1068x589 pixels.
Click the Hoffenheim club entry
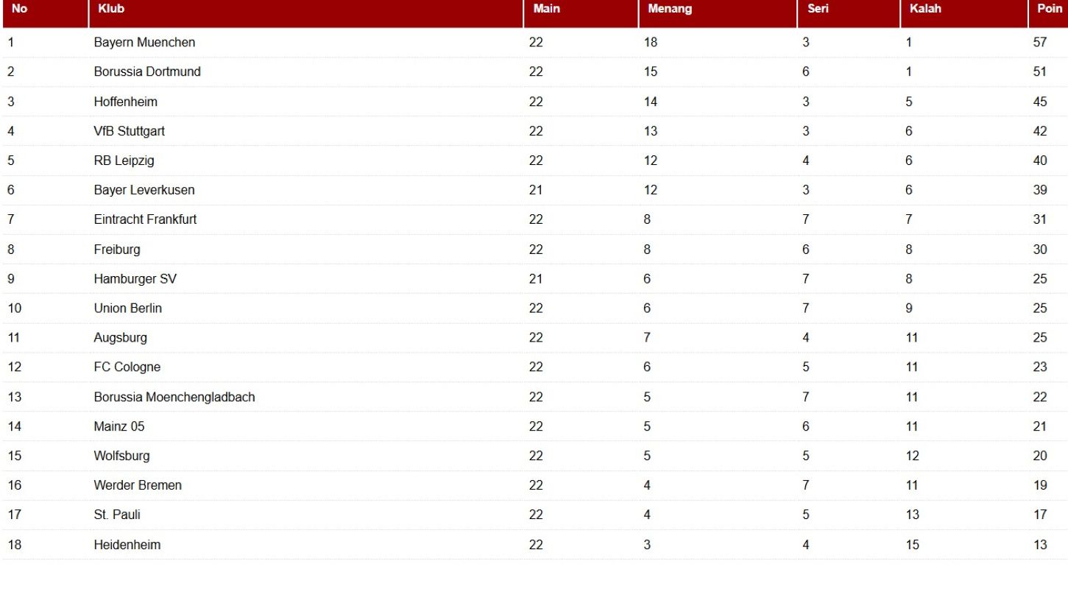tap(125, 102)
